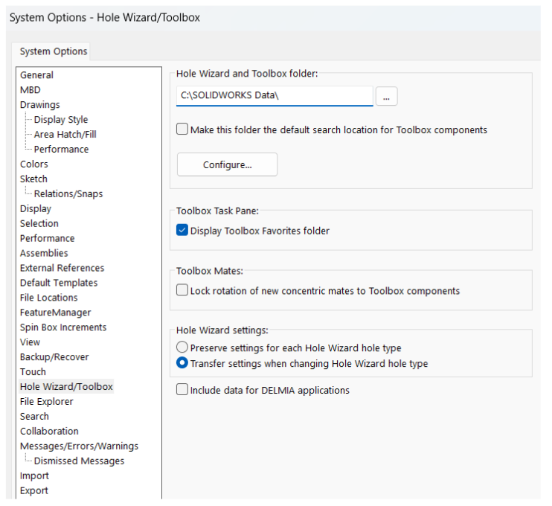
Task: Enable Lock rotation of new concentric mates
Action: (x=182, y=291)
